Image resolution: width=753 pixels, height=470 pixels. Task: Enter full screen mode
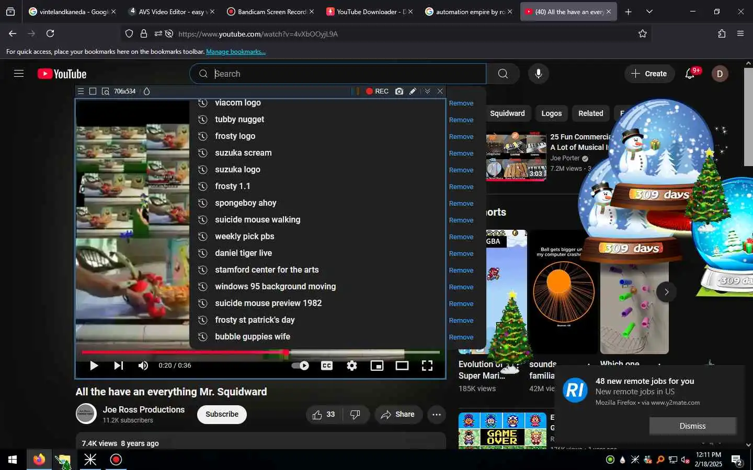(x=427, y=366)
